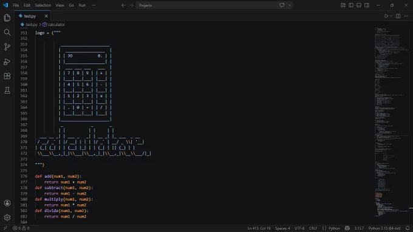
Task: Open the Explorer view
Action: click(7, 18)
